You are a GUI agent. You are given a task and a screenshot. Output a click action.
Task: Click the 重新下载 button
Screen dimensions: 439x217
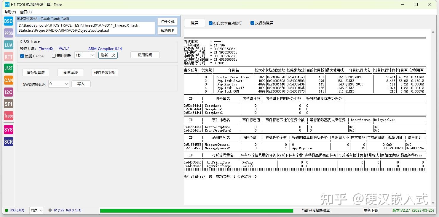[371, 210]
